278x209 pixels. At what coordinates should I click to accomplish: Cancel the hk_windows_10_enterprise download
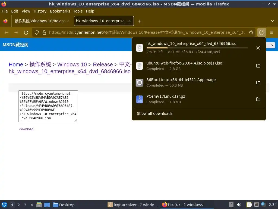[x=258, y=48]
